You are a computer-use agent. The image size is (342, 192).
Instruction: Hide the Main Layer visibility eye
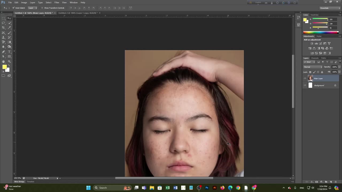[305, 78]
